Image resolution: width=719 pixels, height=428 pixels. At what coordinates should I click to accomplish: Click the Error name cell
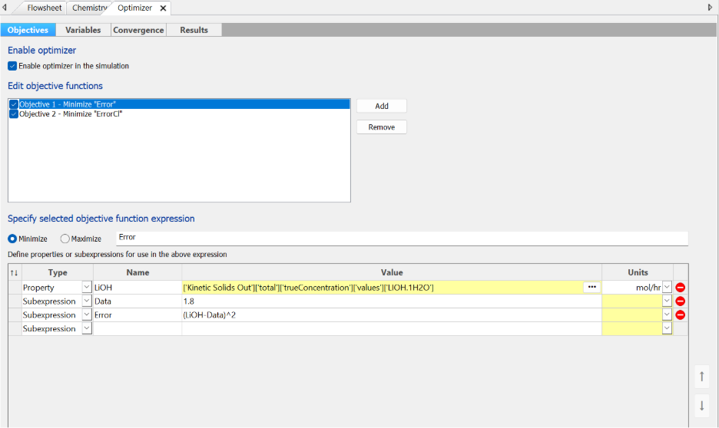pyautogui.click(x=138, y=315)
